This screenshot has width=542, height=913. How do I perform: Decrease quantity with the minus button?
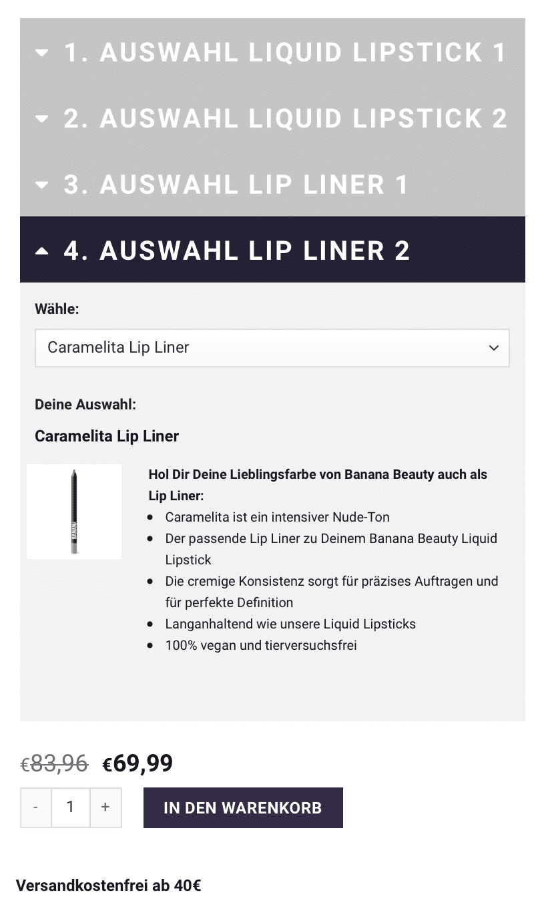tap(36, 807)
